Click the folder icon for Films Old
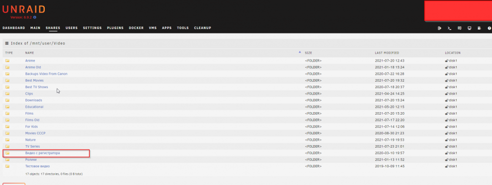492x185 pixels. pos(7,120)
